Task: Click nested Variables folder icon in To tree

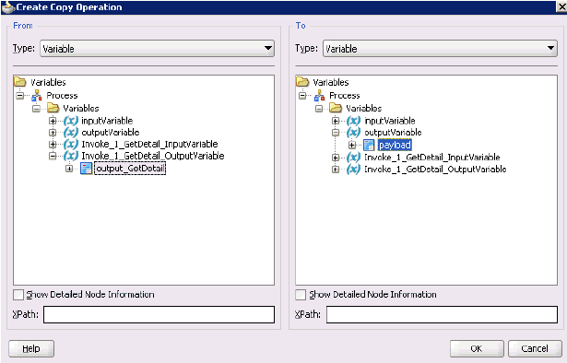Action: point(336,108)
